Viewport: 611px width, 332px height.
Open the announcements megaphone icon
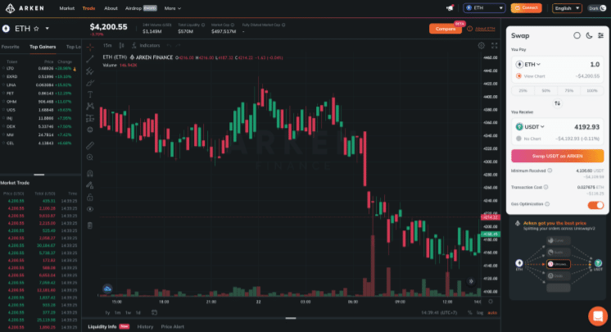[450, 8]
